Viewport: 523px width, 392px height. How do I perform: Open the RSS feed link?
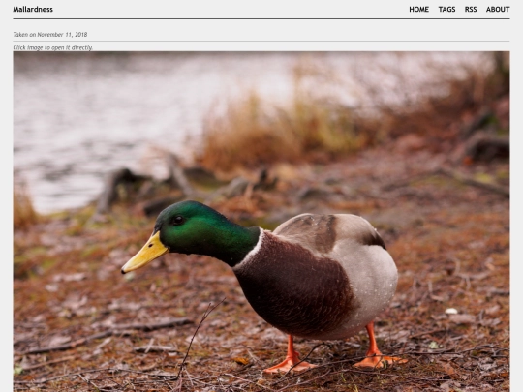click(471, 10)
